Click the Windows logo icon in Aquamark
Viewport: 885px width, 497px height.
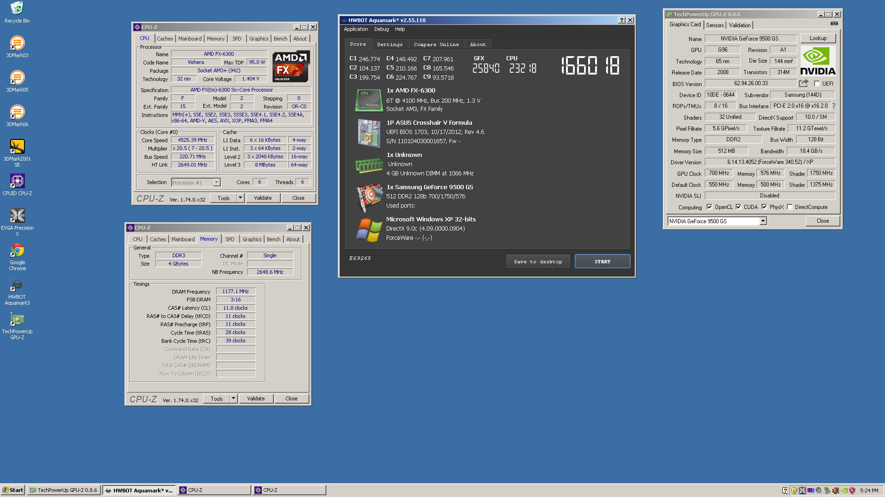tap(369, 230)
